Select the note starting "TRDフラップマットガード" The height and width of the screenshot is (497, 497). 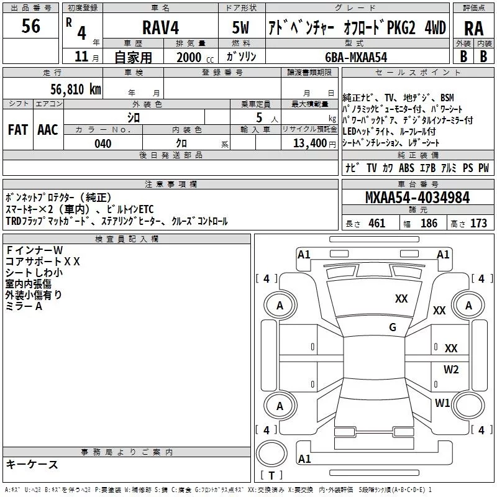pyautogui.click(x=116, y=221)
